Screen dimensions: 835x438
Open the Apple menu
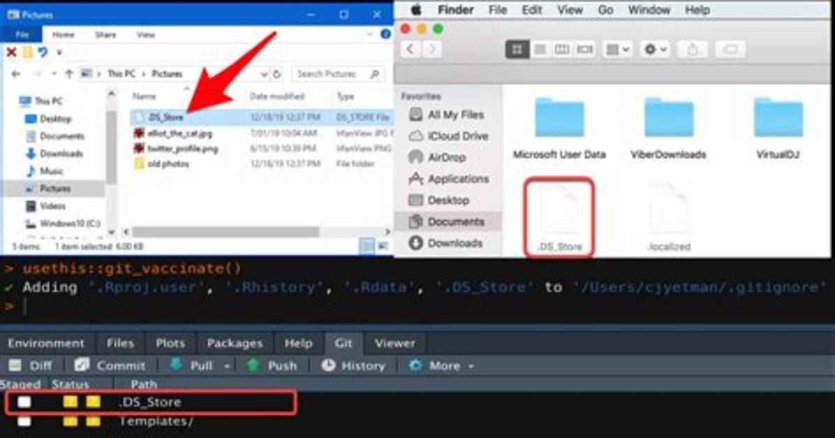click(416, 10)
